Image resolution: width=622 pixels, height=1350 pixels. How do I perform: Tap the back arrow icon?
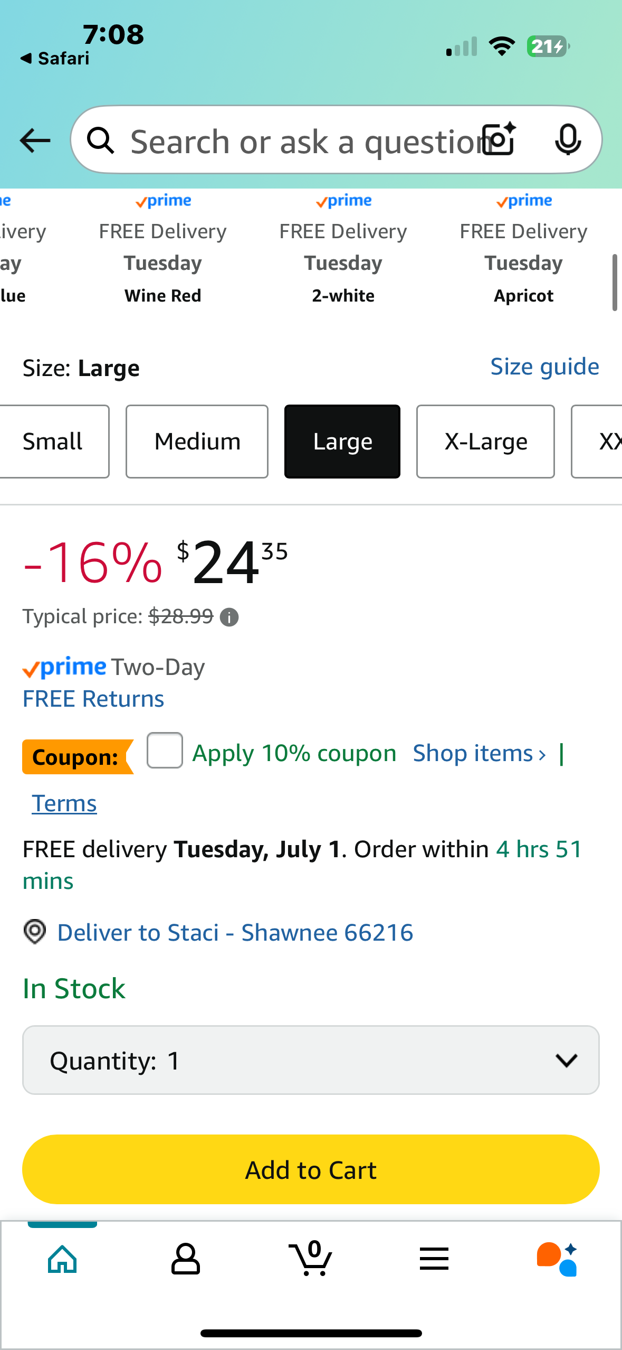(35, 140)
